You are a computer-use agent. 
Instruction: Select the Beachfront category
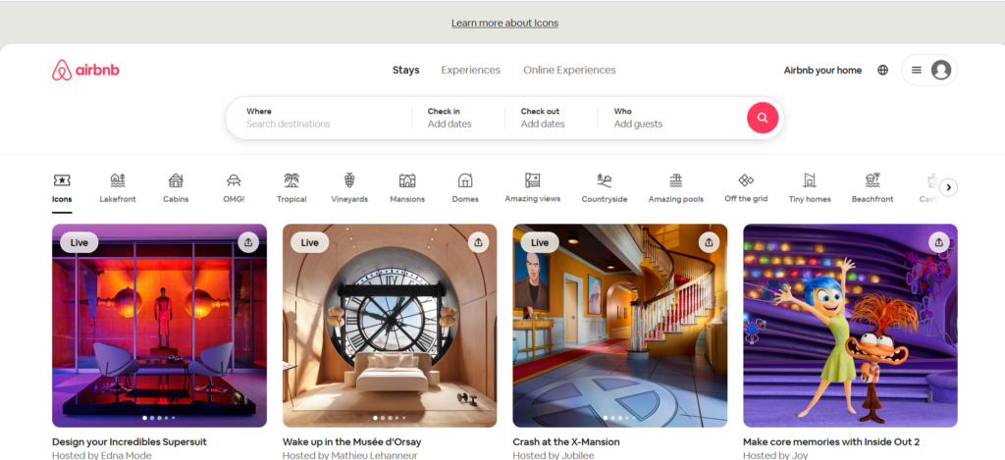pos(873,188)
